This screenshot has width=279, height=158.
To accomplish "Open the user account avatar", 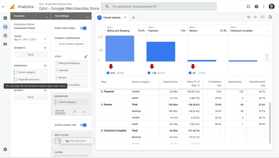I will pos(271,6).
